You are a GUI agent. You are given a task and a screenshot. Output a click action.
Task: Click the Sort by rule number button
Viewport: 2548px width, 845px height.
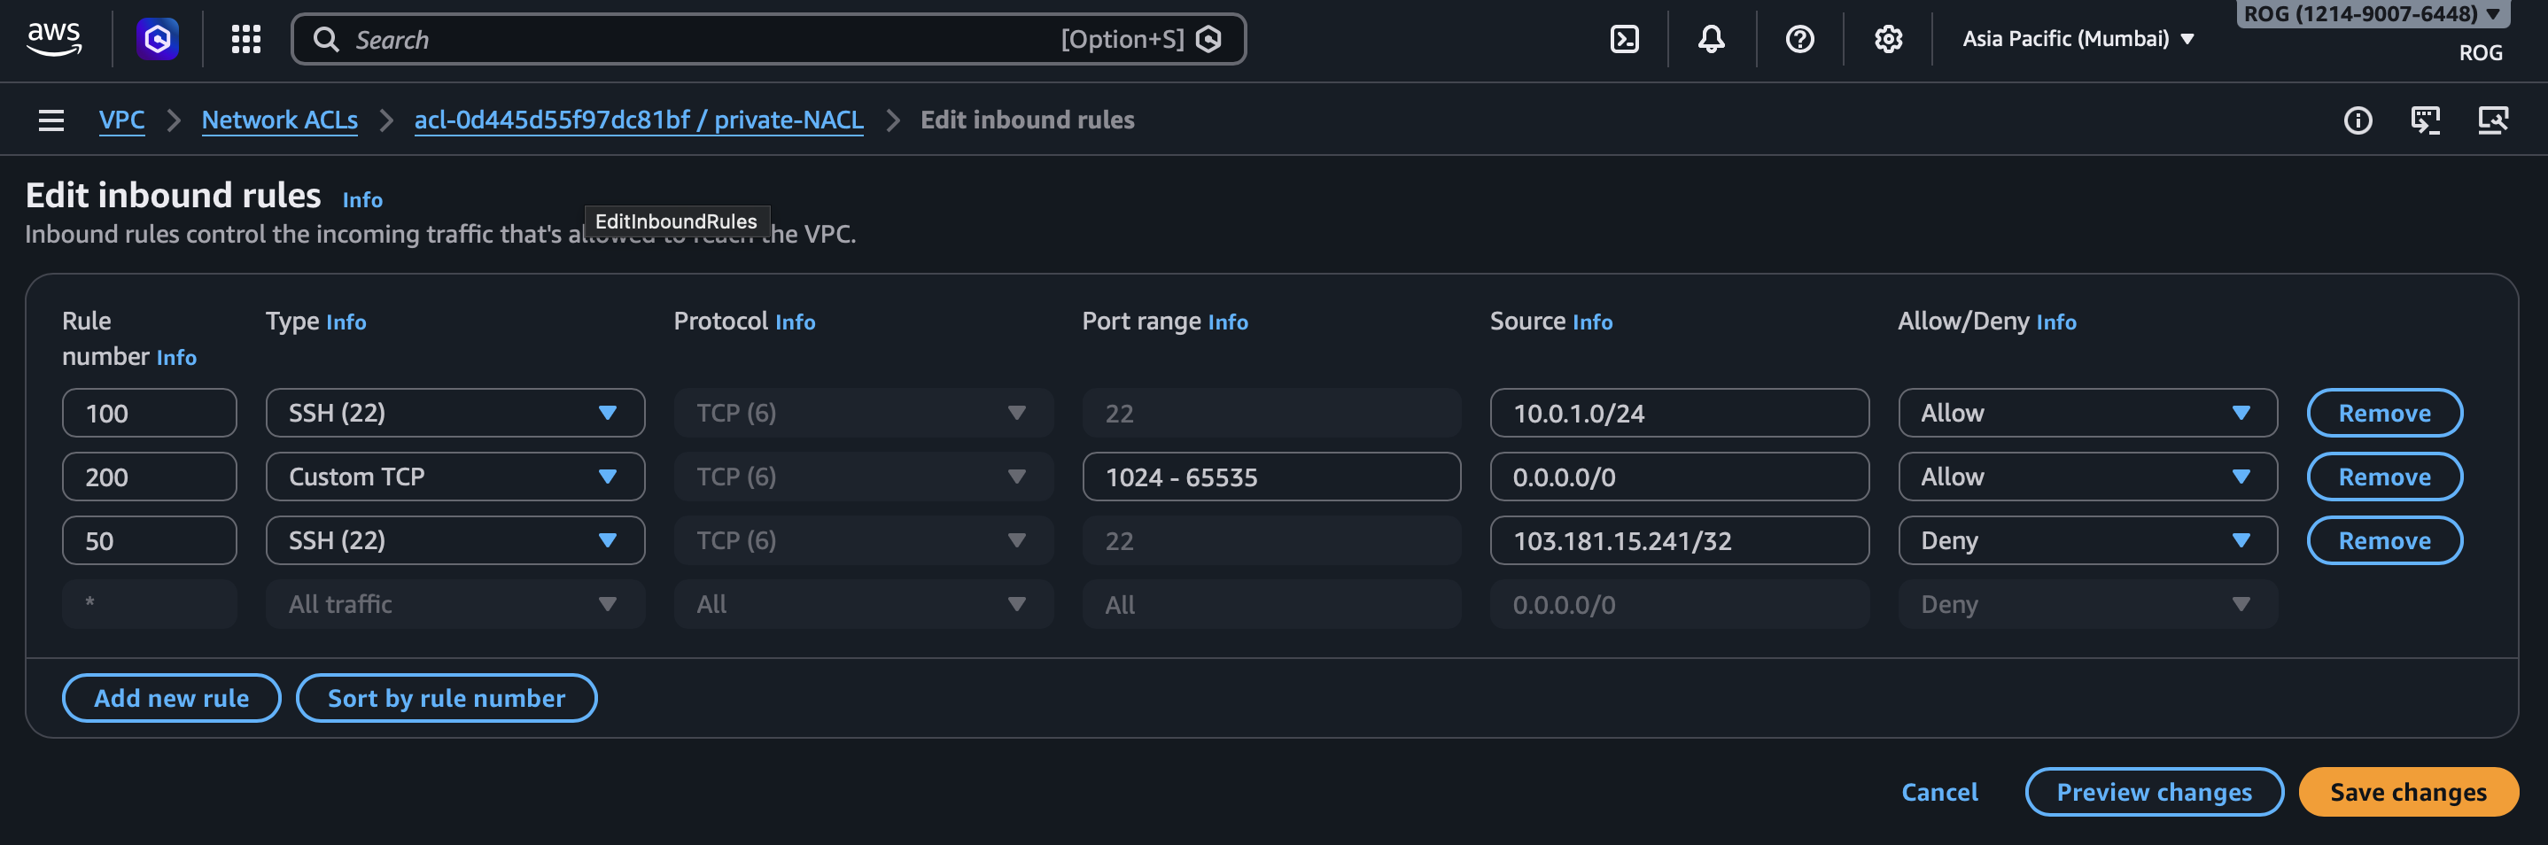click(x=447, y=699)
